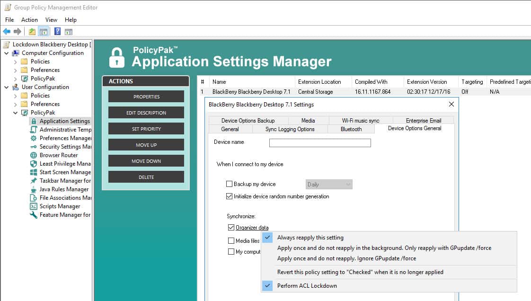Viewport: 531px width, 301px height.
Task: Click the DELETE action button
Action: [146, 177]
